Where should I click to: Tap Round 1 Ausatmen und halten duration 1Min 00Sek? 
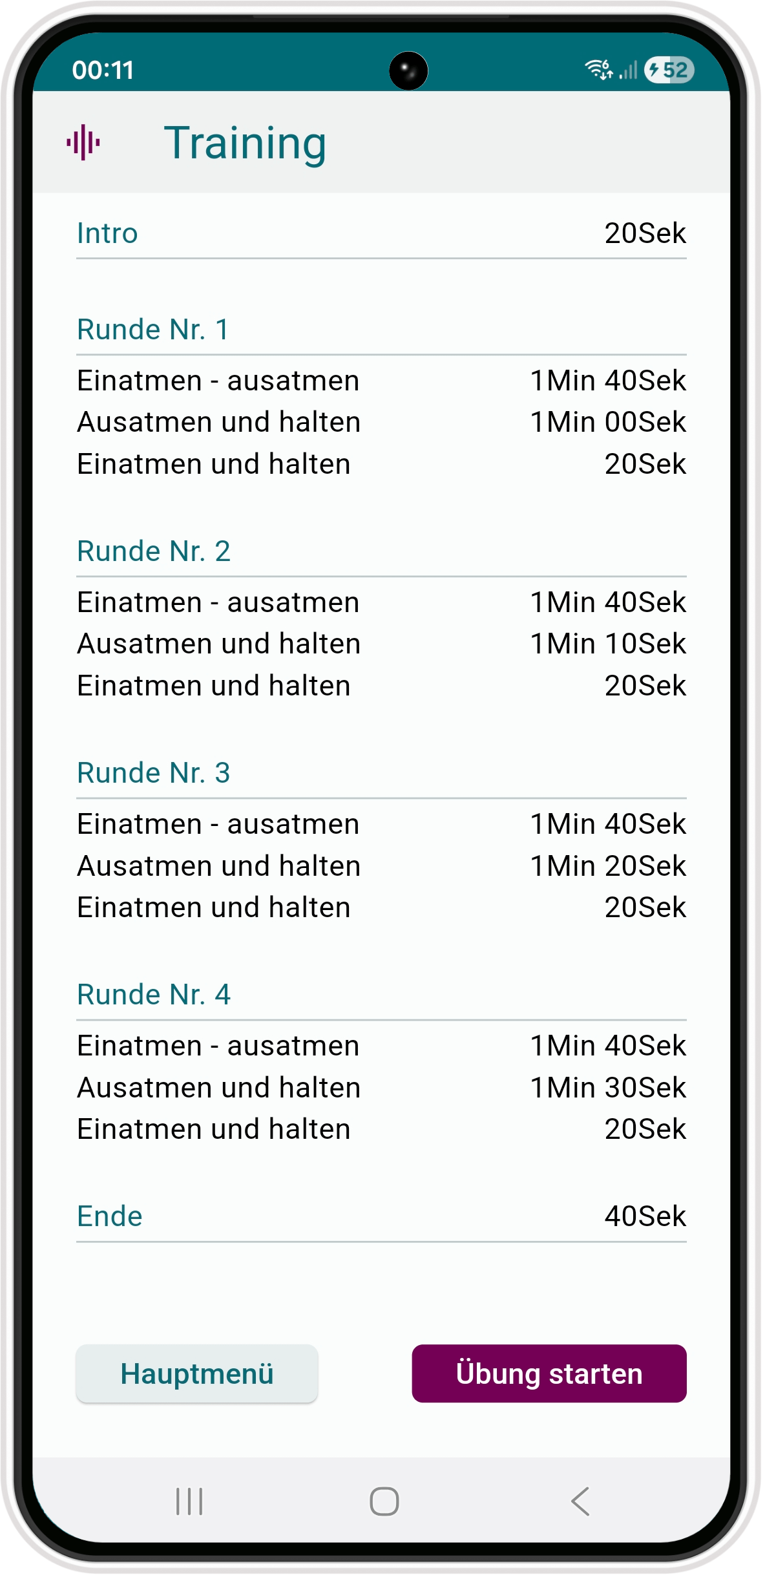coord(607,422)
